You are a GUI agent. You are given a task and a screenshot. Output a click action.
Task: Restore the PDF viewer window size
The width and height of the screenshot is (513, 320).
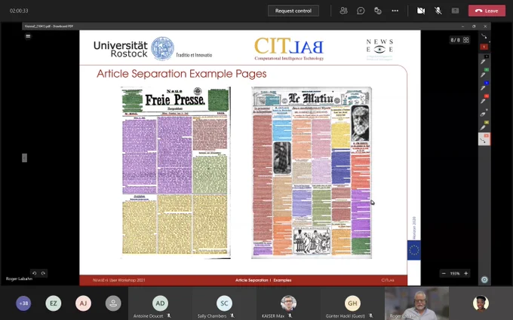(x=474, y=26)
